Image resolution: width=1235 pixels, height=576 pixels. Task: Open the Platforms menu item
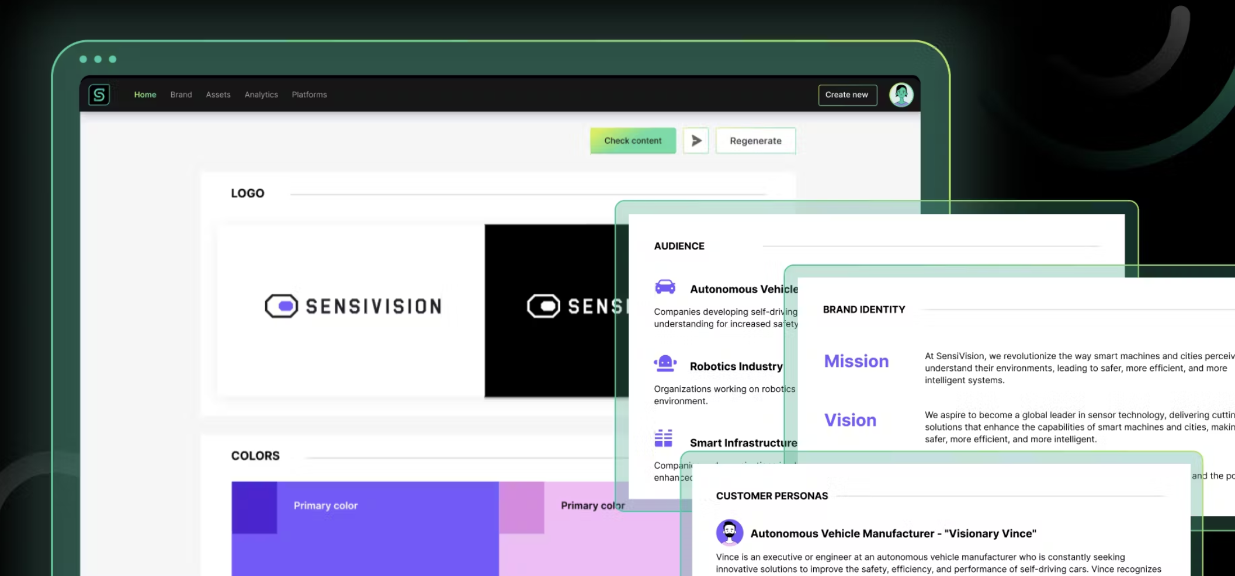pyautogui.click(x=309, y=95)
